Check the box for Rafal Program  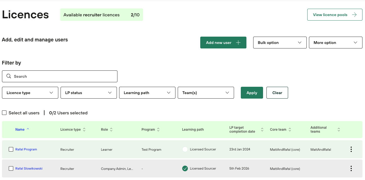(x=11, y=149)
